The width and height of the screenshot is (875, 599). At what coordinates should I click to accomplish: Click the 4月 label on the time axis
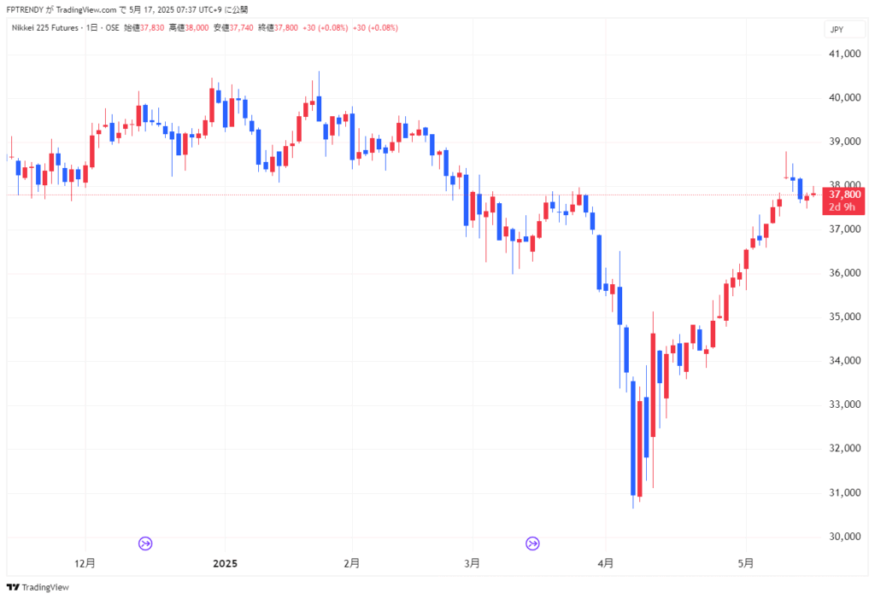point(606,563)
